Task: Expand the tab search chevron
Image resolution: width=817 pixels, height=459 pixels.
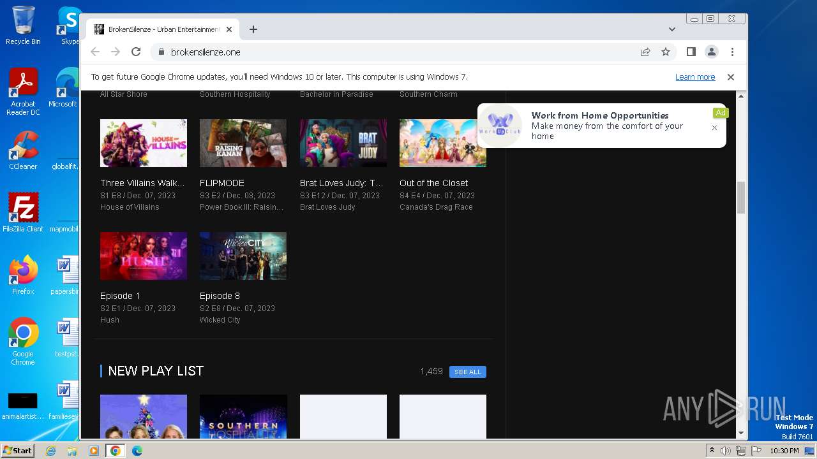Action: point(671,29)
